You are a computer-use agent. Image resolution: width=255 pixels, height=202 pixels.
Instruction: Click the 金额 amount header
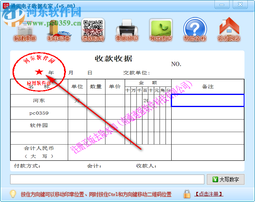pos(148,83)
